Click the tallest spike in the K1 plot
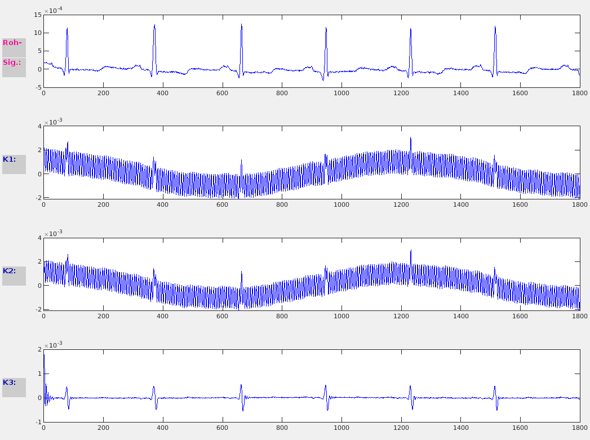The height and width of the screenshot is (440, 590). point(410,139)
